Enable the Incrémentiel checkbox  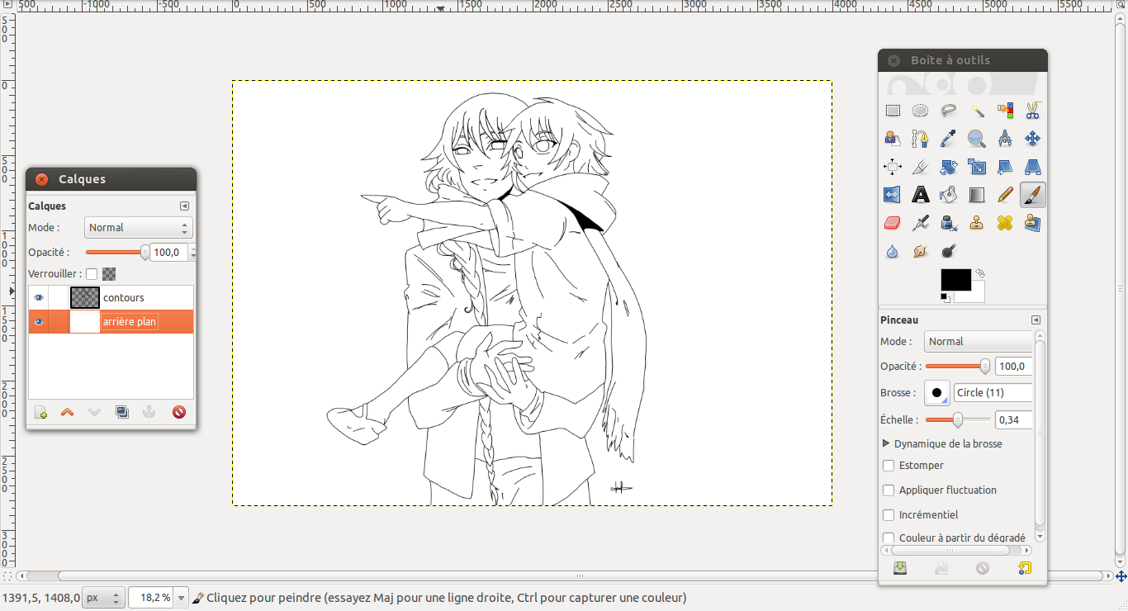(x=889, y=515)
